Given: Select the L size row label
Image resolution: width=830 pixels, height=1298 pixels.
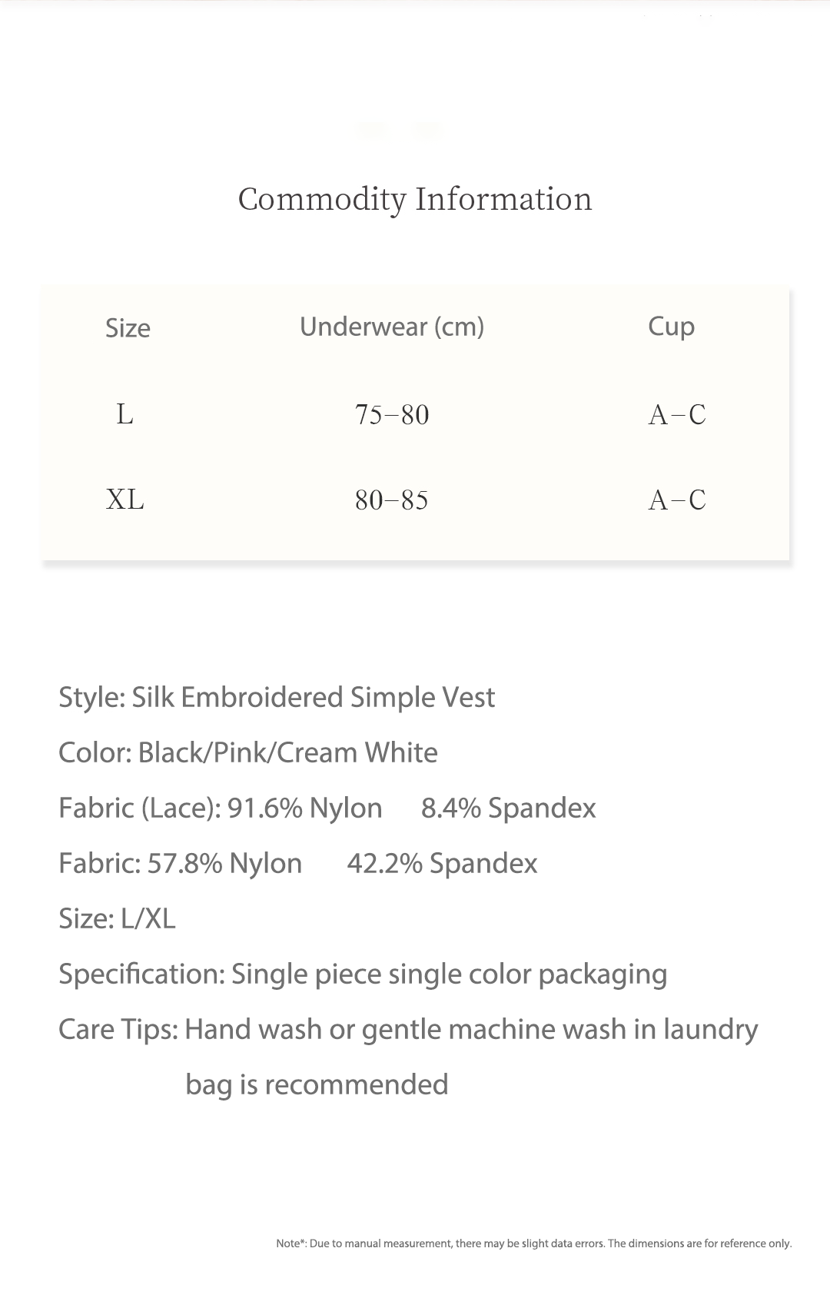Looking at the screenshot, I should (x=124, y=414).
